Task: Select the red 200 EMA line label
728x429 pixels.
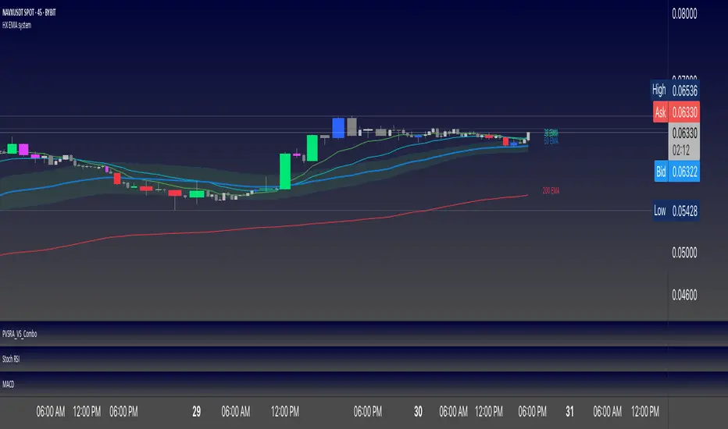Action: (x=551, y=190)
